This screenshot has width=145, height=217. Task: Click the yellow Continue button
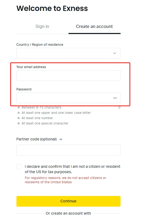(x=69, y=201)
